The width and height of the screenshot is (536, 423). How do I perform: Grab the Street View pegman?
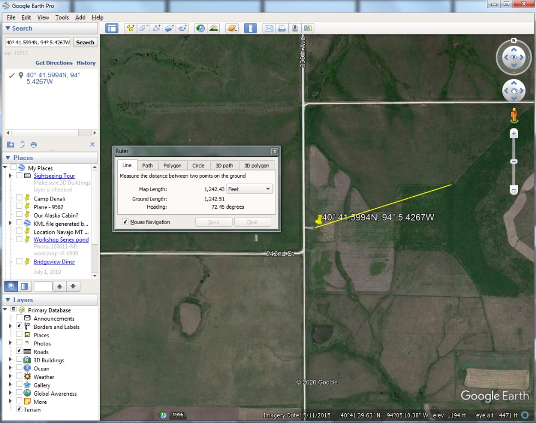(x=514, y=116)
